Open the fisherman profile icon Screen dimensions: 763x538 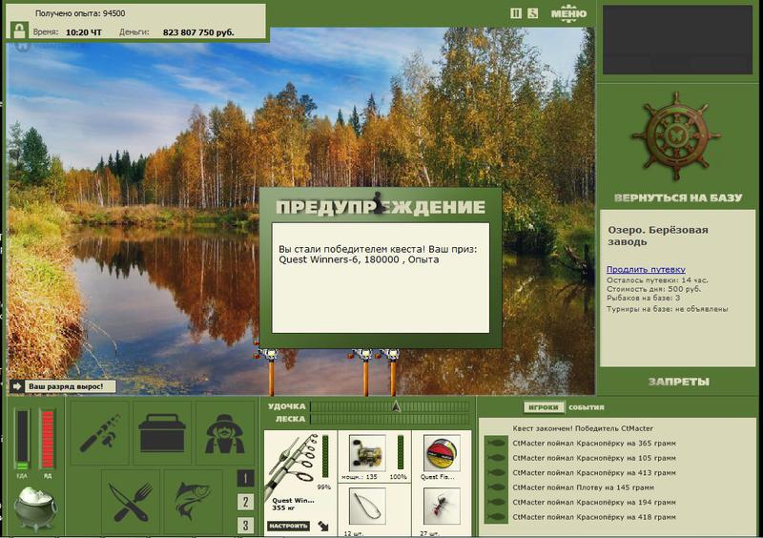tap(224, 433)
